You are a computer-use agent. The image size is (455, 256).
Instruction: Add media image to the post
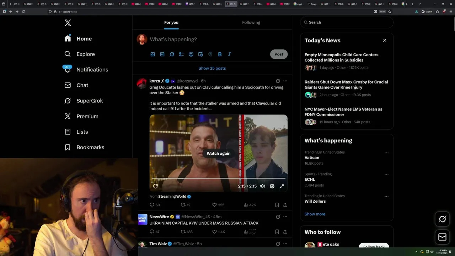tap(152, 54)
